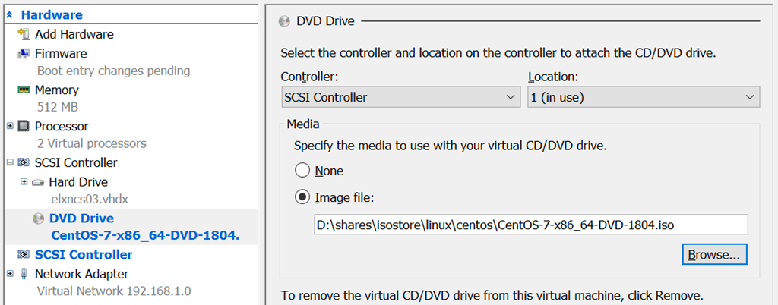Select the second SCSI Controller item
The width and height of the screenshot is (778, 305).
pyautogui.click(x=84, y=255)
